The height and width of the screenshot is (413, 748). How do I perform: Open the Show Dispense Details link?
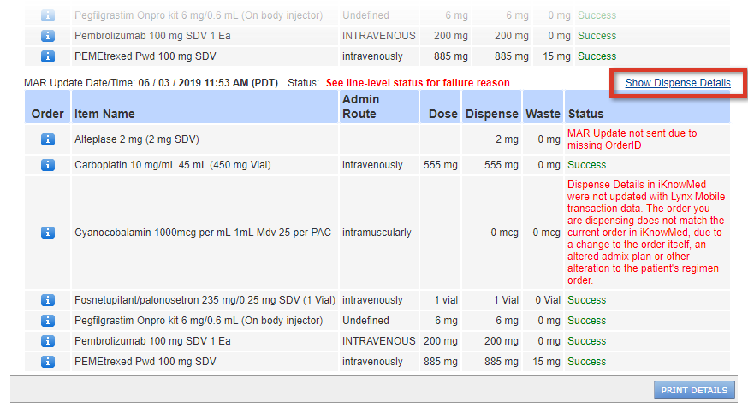pos(678,83)
